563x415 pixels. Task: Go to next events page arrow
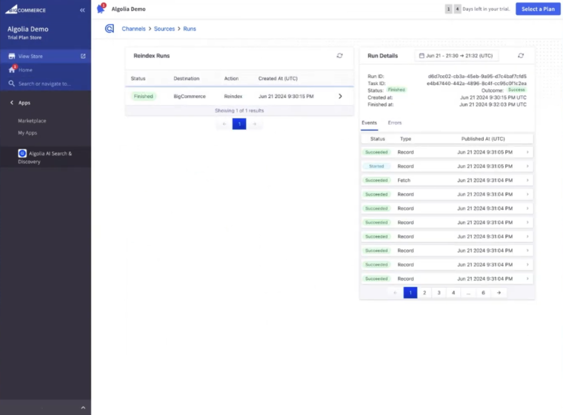[x=499, y=292]
